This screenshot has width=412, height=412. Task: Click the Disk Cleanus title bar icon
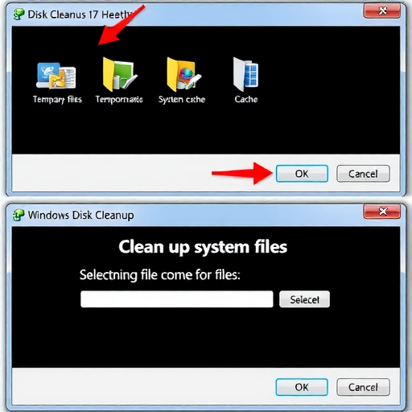19,14
